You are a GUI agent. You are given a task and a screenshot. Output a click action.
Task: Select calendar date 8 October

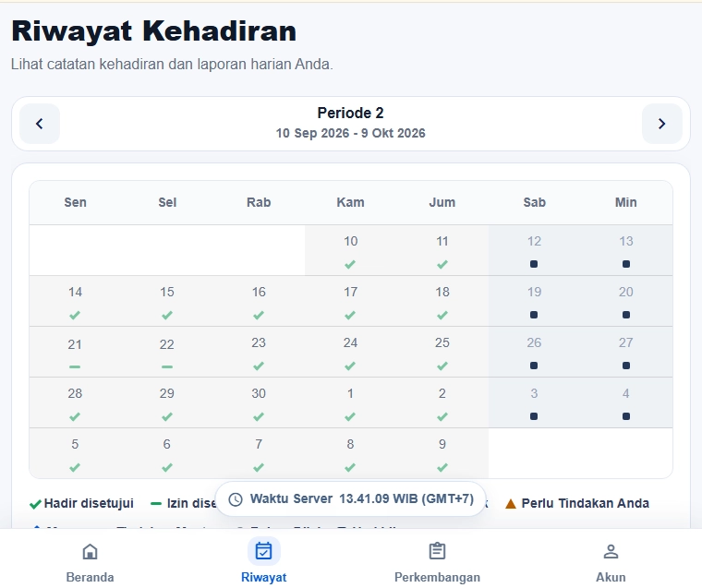coord(351,453)
